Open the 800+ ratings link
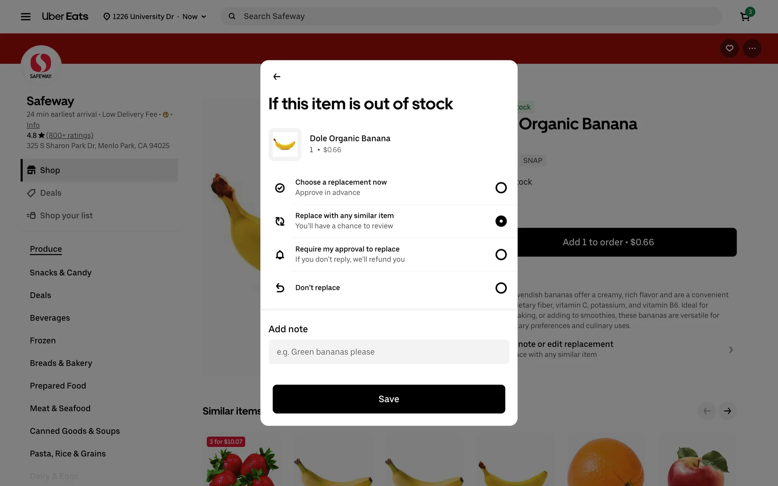Image resolution: width=778 pixels, height=486 pixels. 70,135
